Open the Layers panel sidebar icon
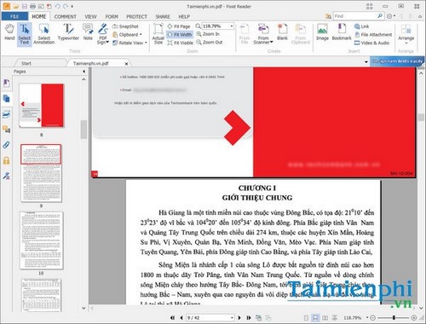 tap(6, 114)
